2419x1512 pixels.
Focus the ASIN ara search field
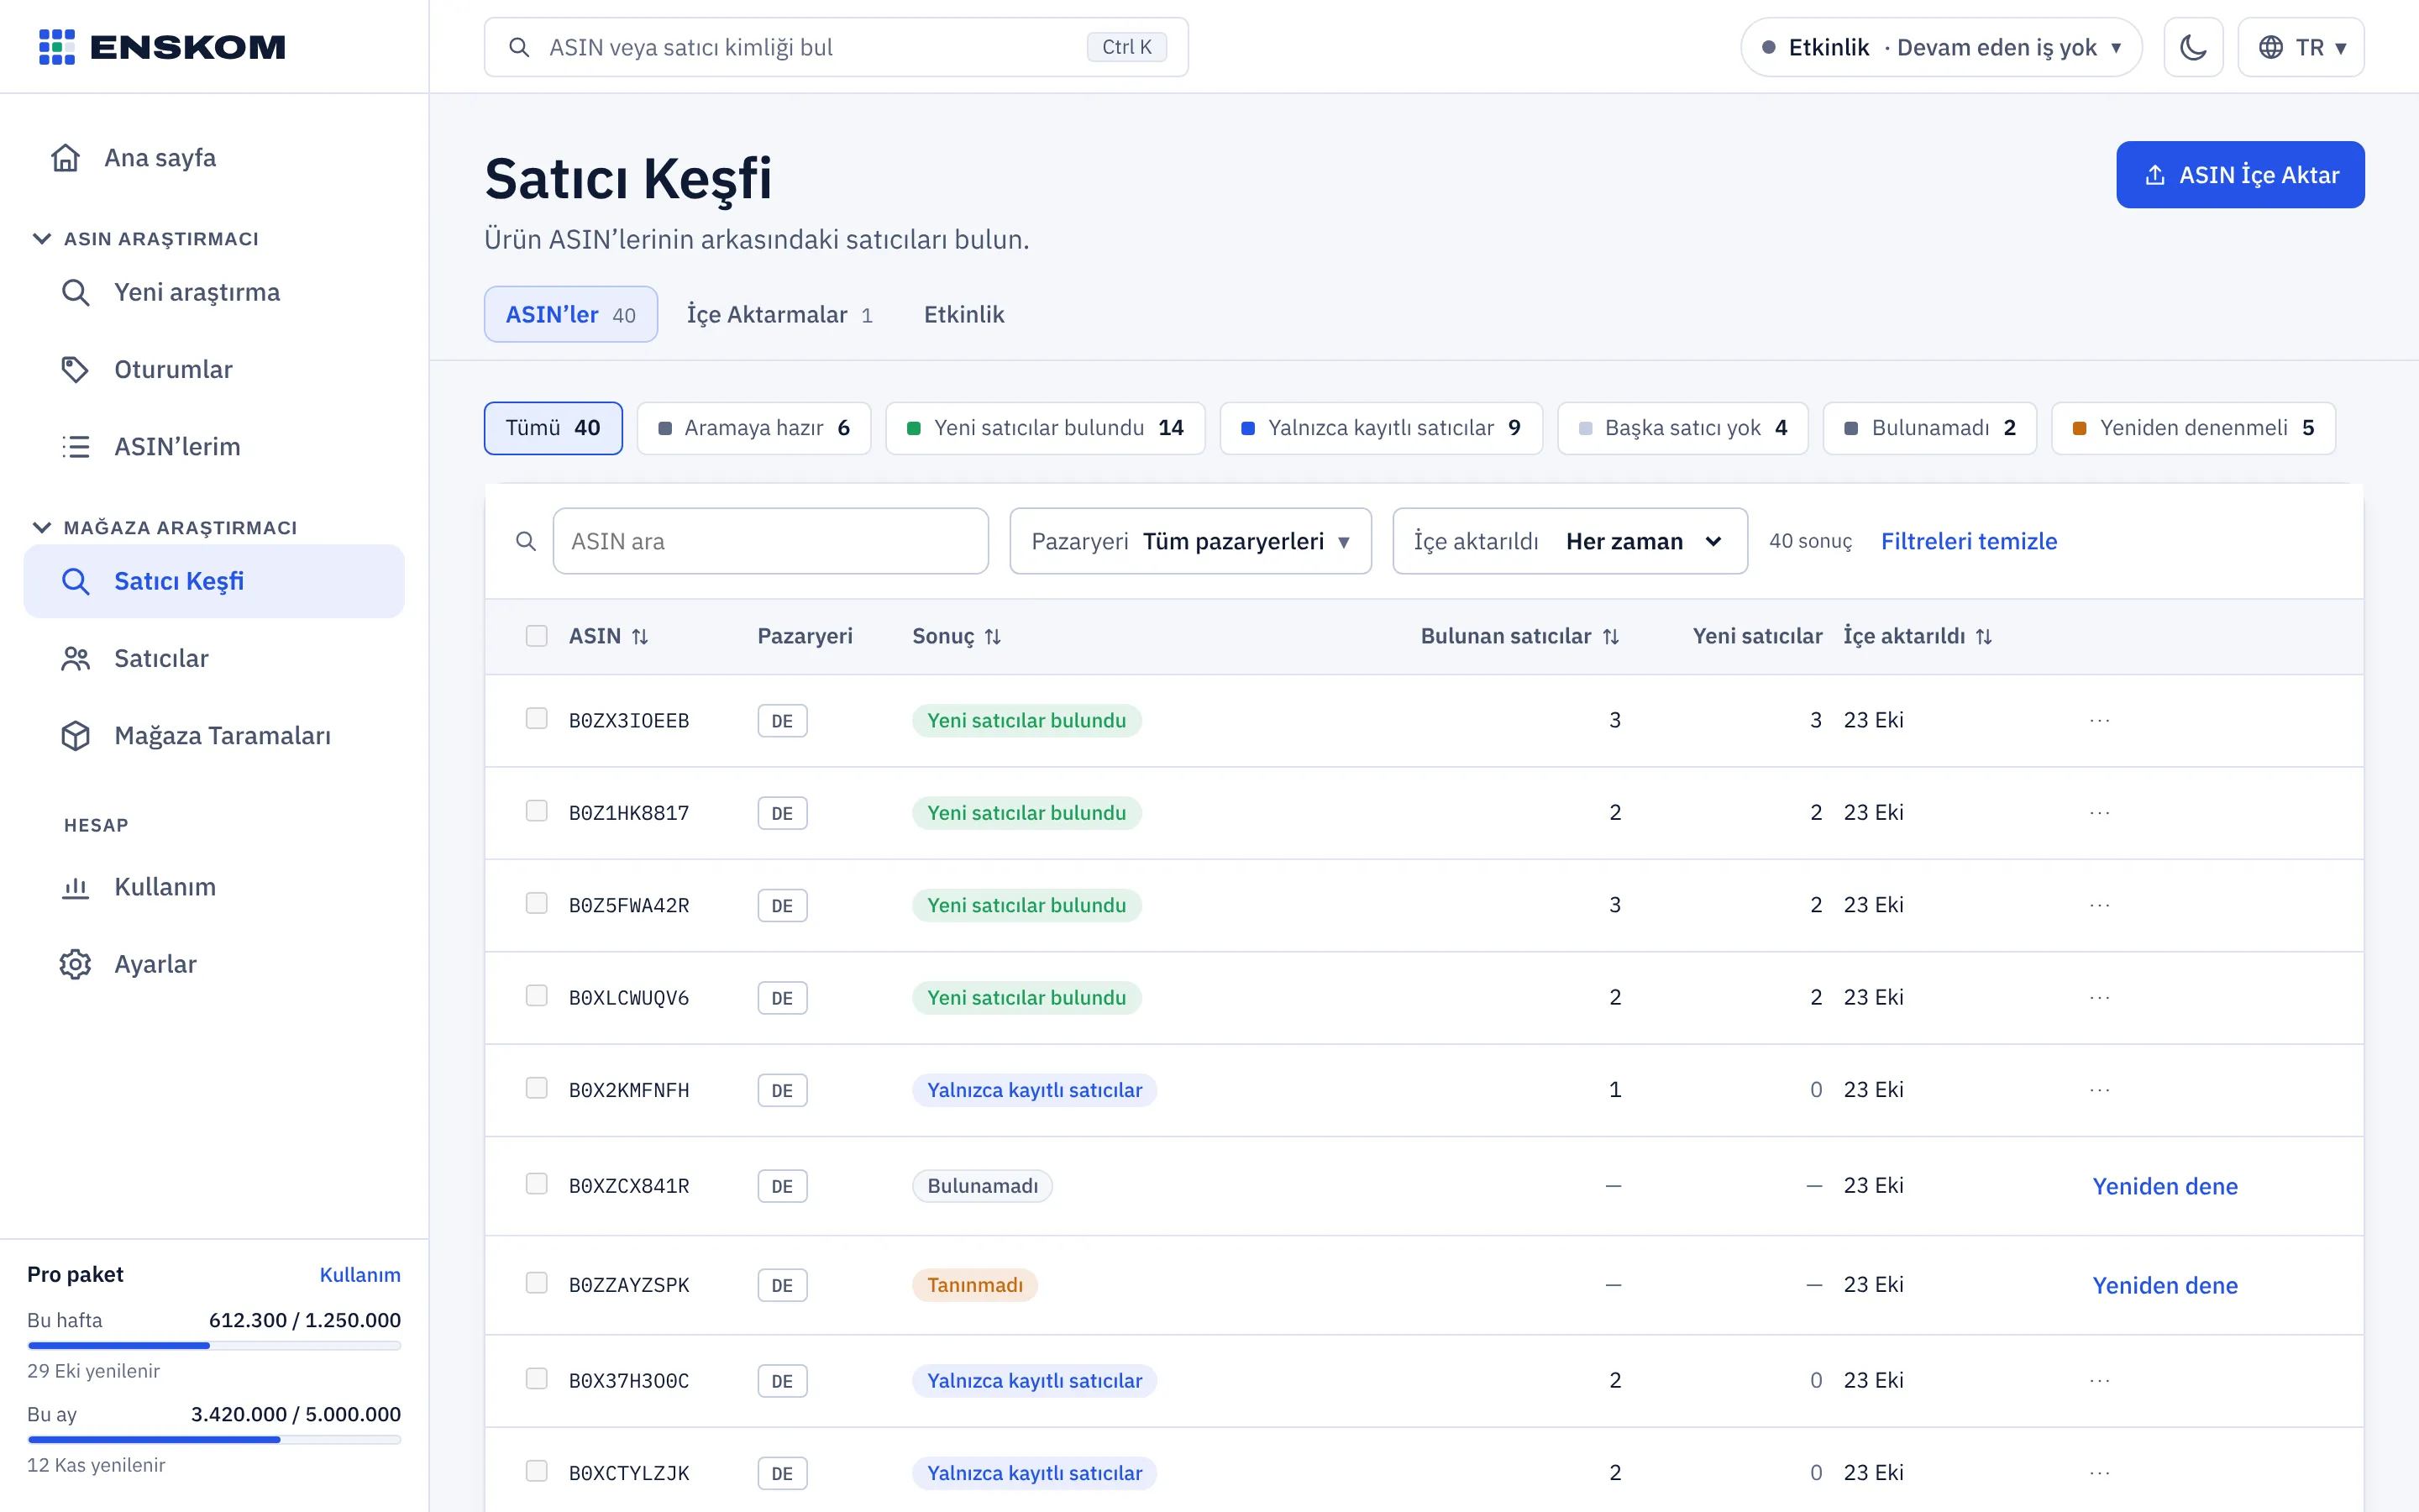coord(769,541)
